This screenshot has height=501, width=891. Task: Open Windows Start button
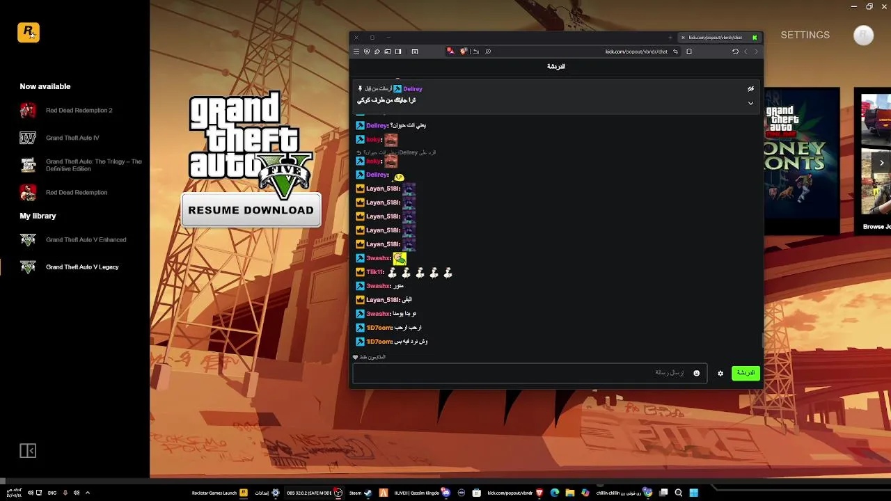click(x=693, y=493)
